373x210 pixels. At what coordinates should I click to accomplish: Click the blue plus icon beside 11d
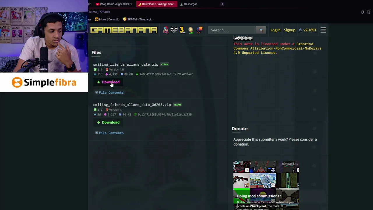(95, 74)
